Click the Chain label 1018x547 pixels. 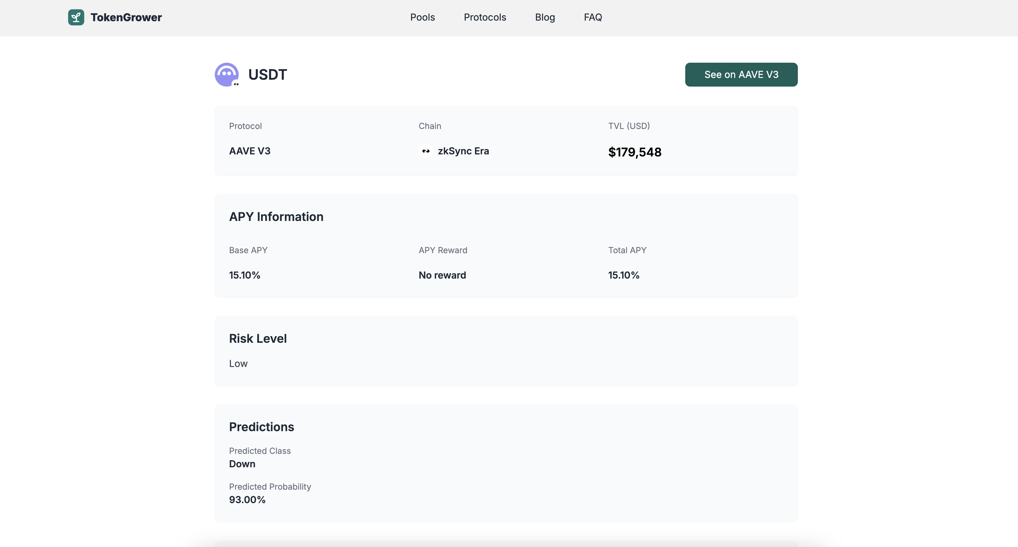pyautogui.click(x=430, y=126)
